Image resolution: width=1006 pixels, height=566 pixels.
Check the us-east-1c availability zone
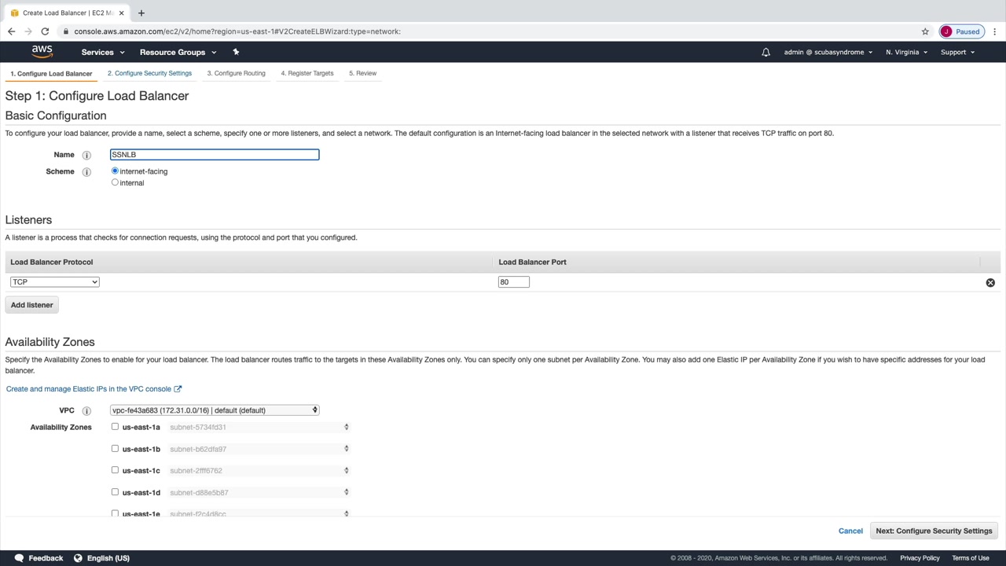[115, 470]
